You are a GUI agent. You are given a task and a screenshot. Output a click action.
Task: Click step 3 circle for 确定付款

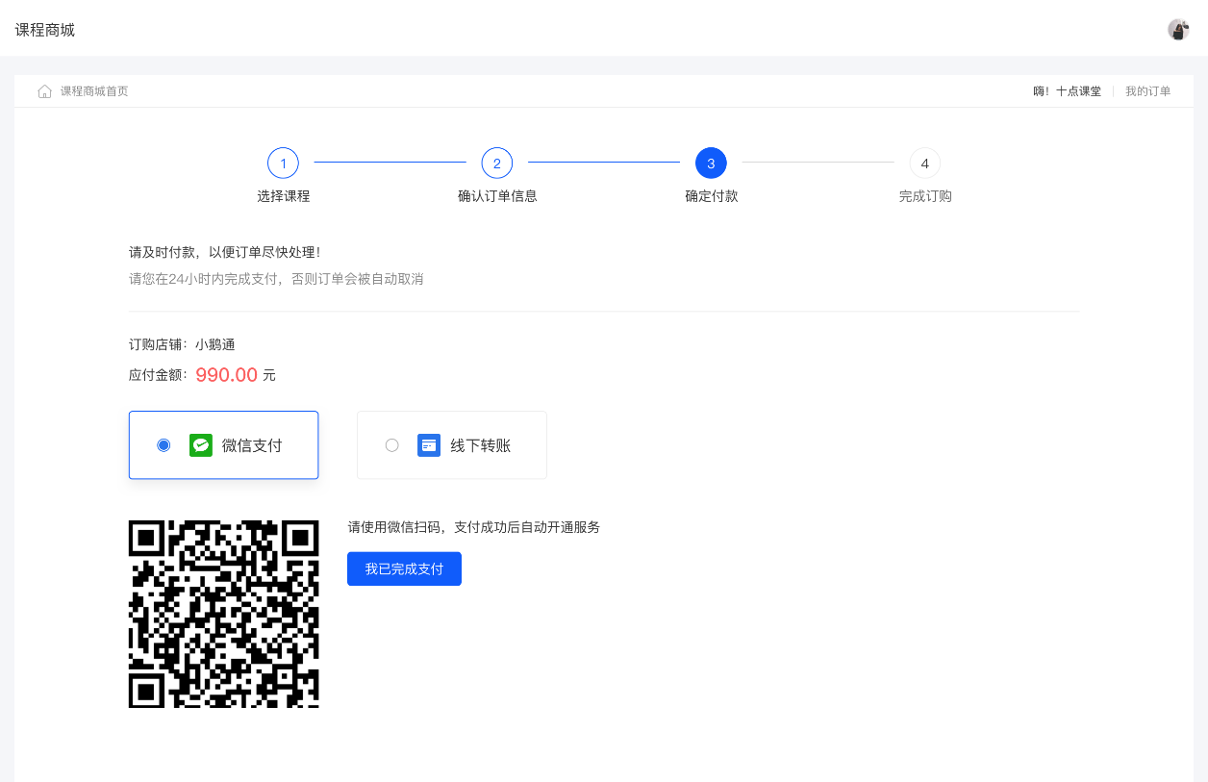[711, 164]
